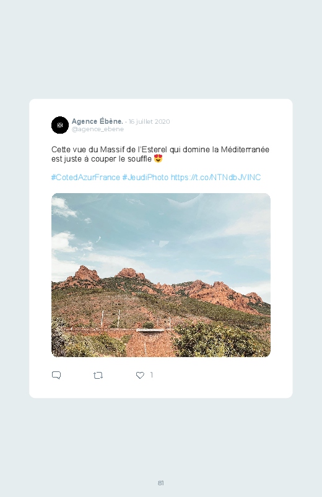Click the leftmost red rock peak in the photo
The image size is (322, 497).
click(85, 274)
